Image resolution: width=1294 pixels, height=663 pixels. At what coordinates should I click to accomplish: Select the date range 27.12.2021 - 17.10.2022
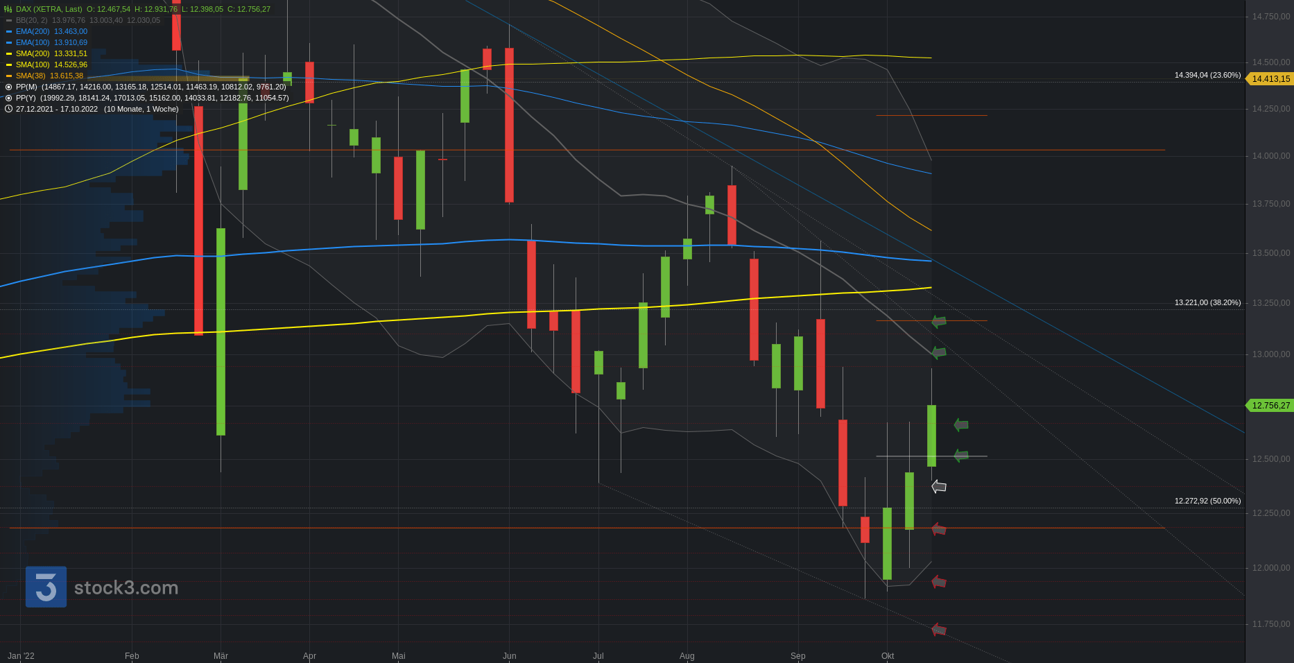(57, 109)
